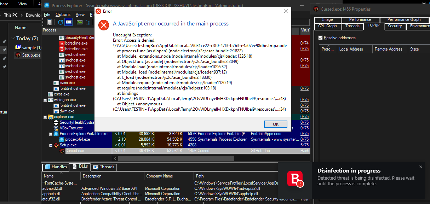Dismiss the Bitdefender disinfection notification
Screen dimensions: 430x204
421,167
